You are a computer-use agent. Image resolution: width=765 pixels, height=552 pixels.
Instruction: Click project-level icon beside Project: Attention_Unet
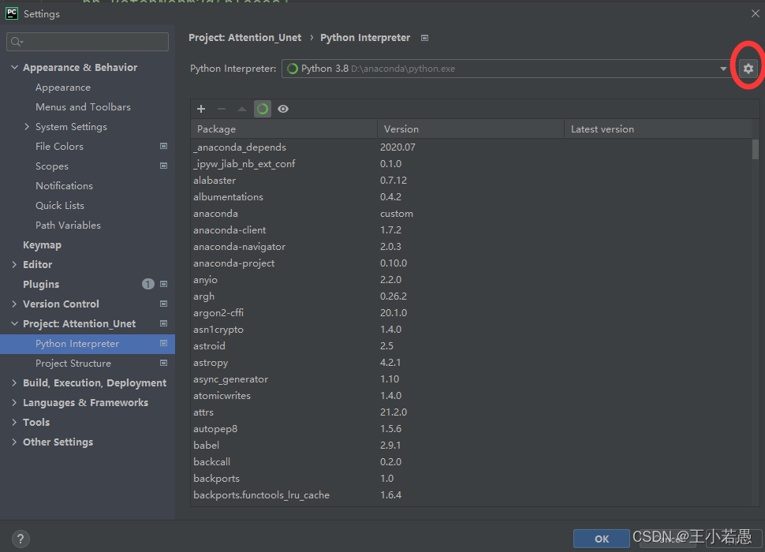click(164, 323)
